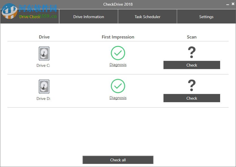Select the Drive Check tab

pos(29,16)
